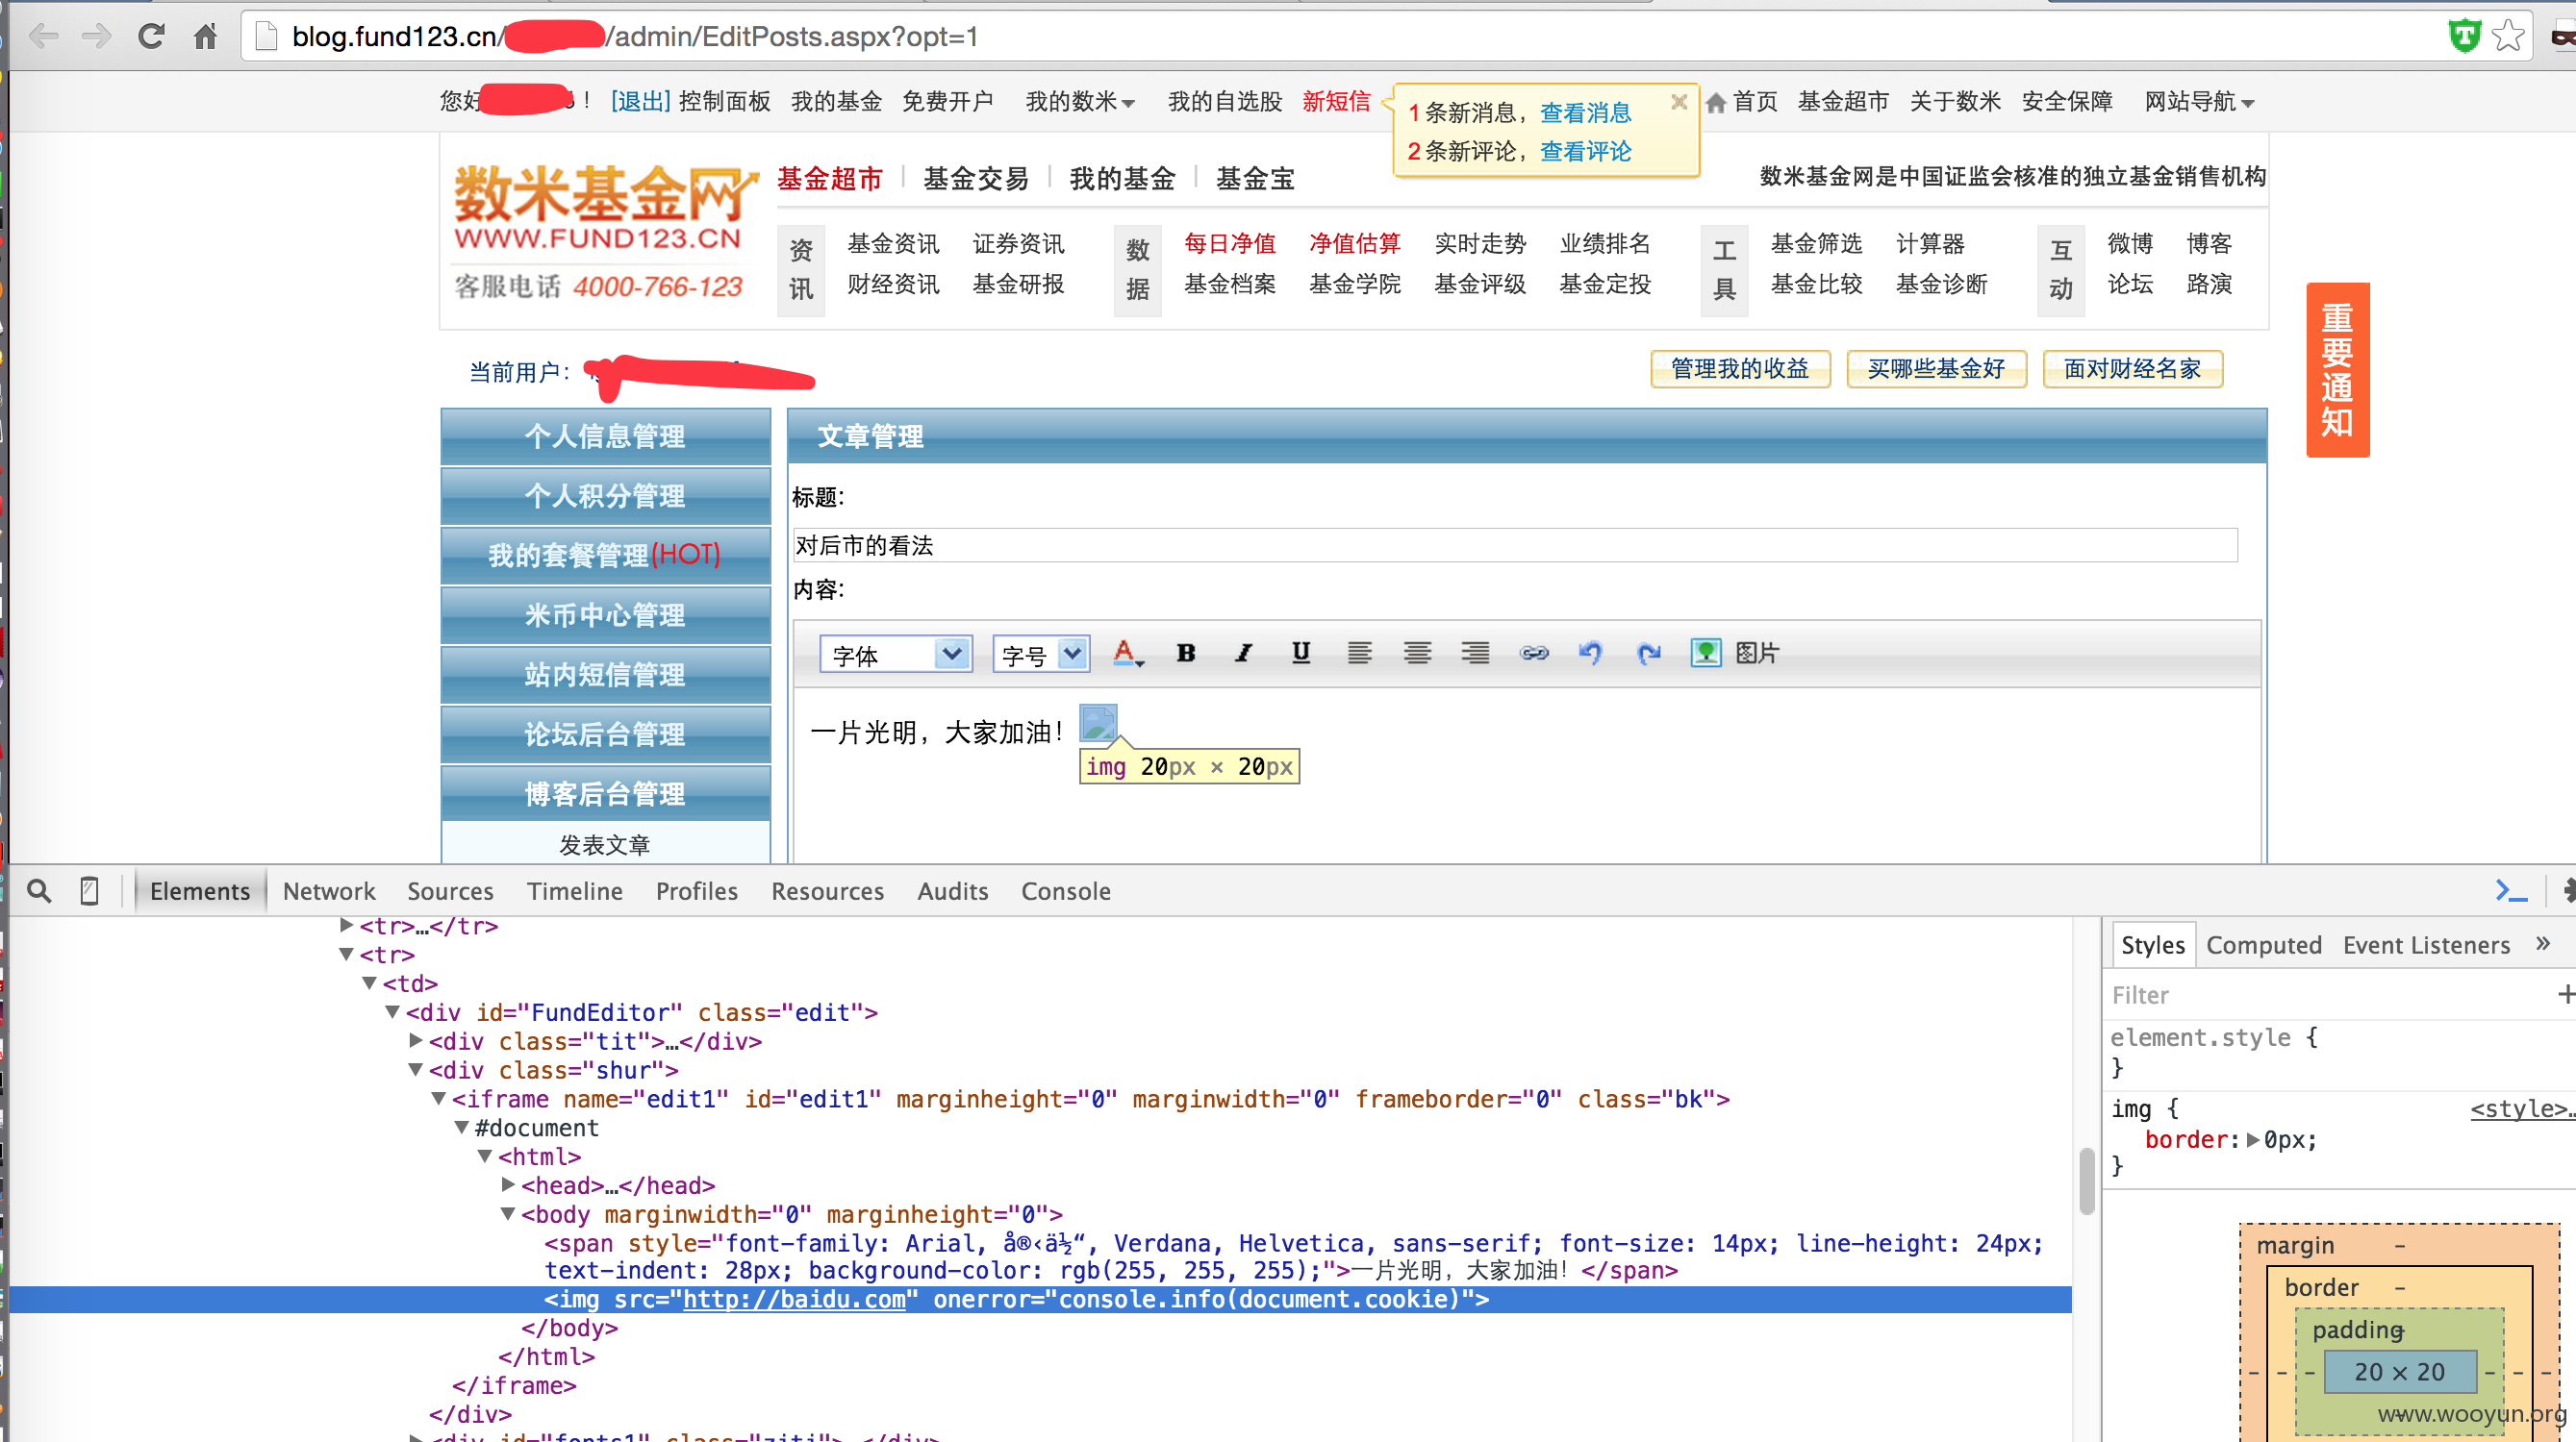
Task: Go to browser home icon
Action: click(x=205, y=37)
